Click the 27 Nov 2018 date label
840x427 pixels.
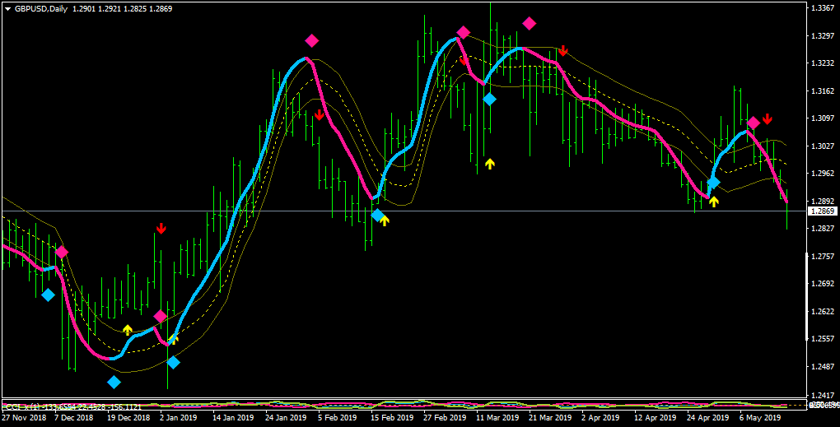click(24, 417)
